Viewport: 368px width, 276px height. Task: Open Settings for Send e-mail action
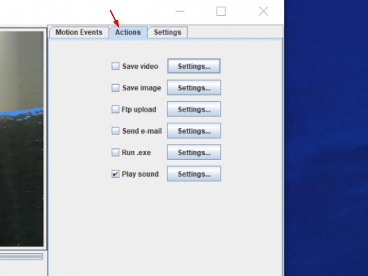[x=194, y=131]
